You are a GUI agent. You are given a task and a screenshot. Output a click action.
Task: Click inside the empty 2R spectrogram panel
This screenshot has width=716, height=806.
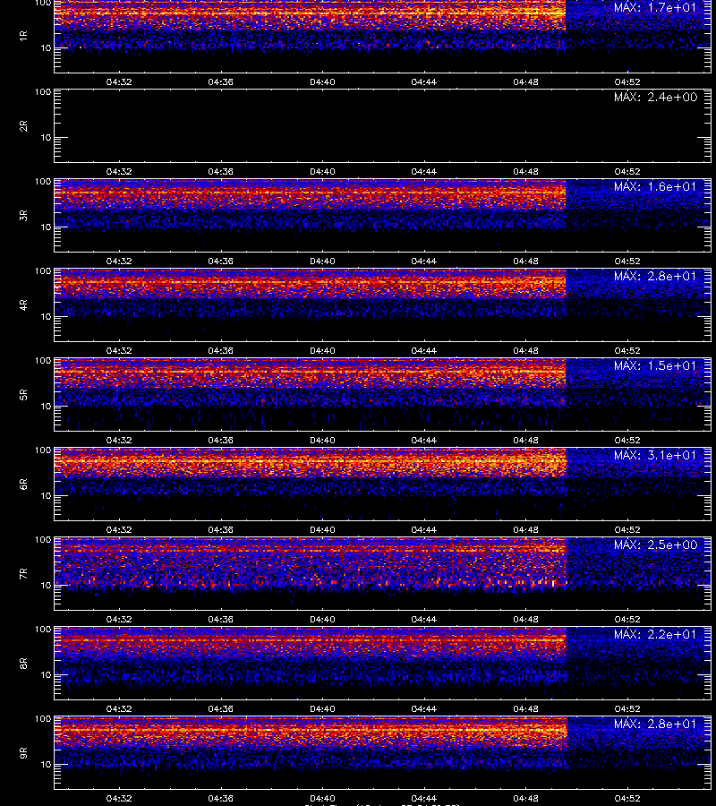pos(382,126)
